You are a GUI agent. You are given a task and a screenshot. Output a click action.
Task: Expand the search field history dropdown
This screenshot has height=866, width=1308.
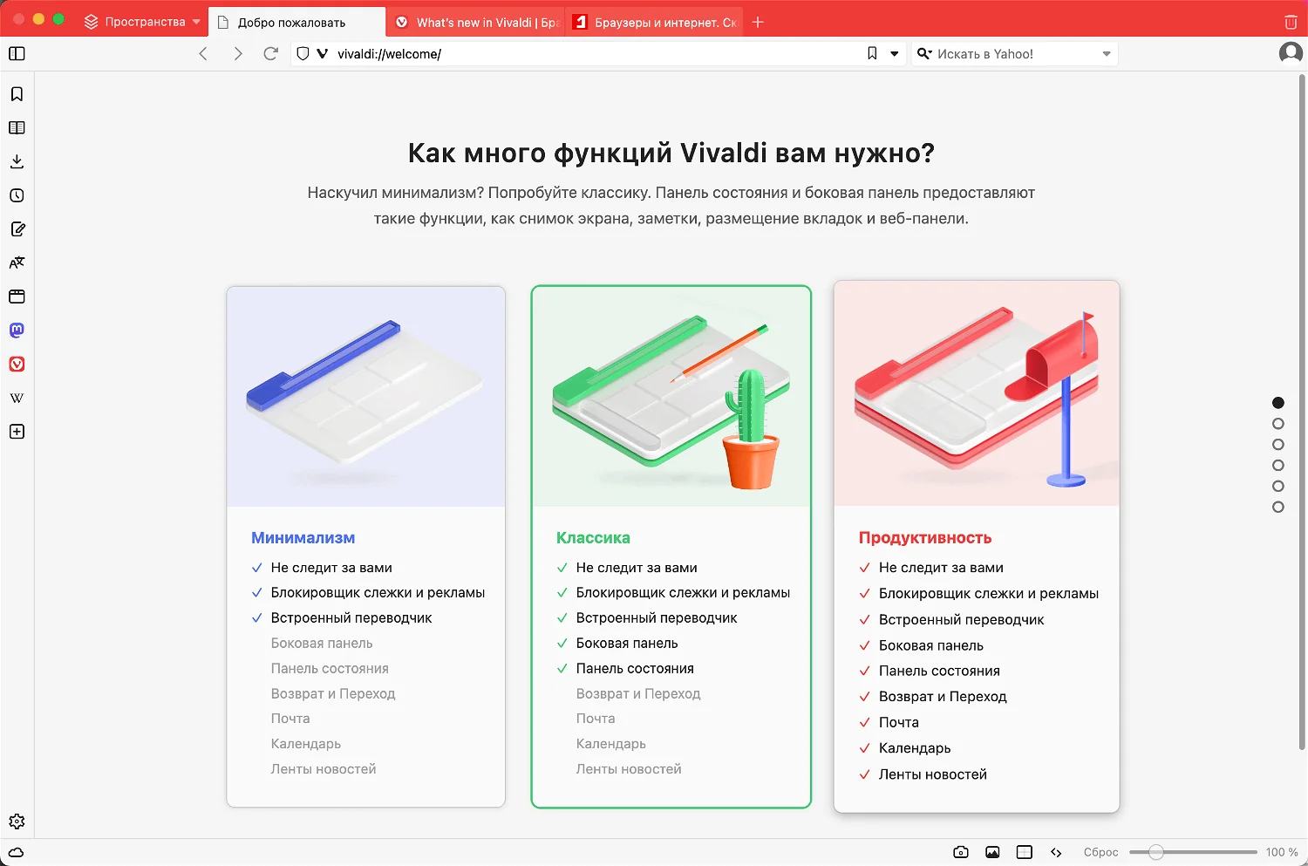tap(1107, 54)
